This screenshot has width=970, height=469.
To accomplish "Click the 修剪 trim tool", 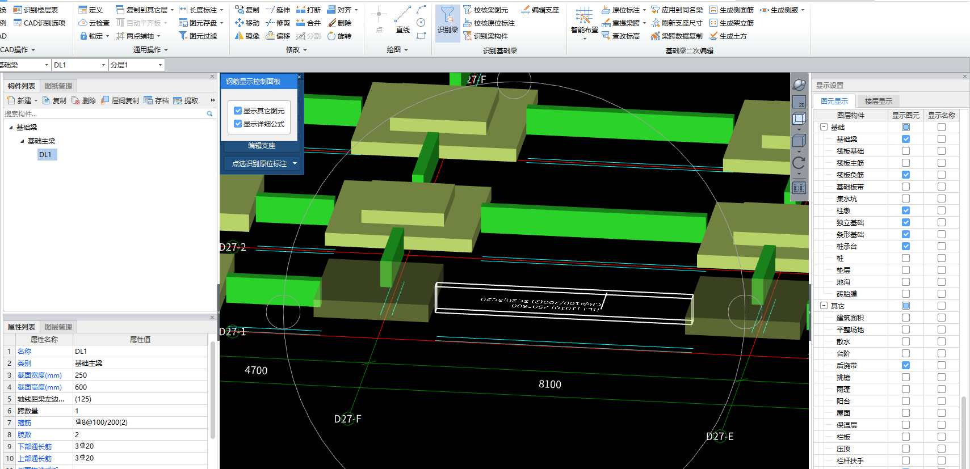I will 278,23.
